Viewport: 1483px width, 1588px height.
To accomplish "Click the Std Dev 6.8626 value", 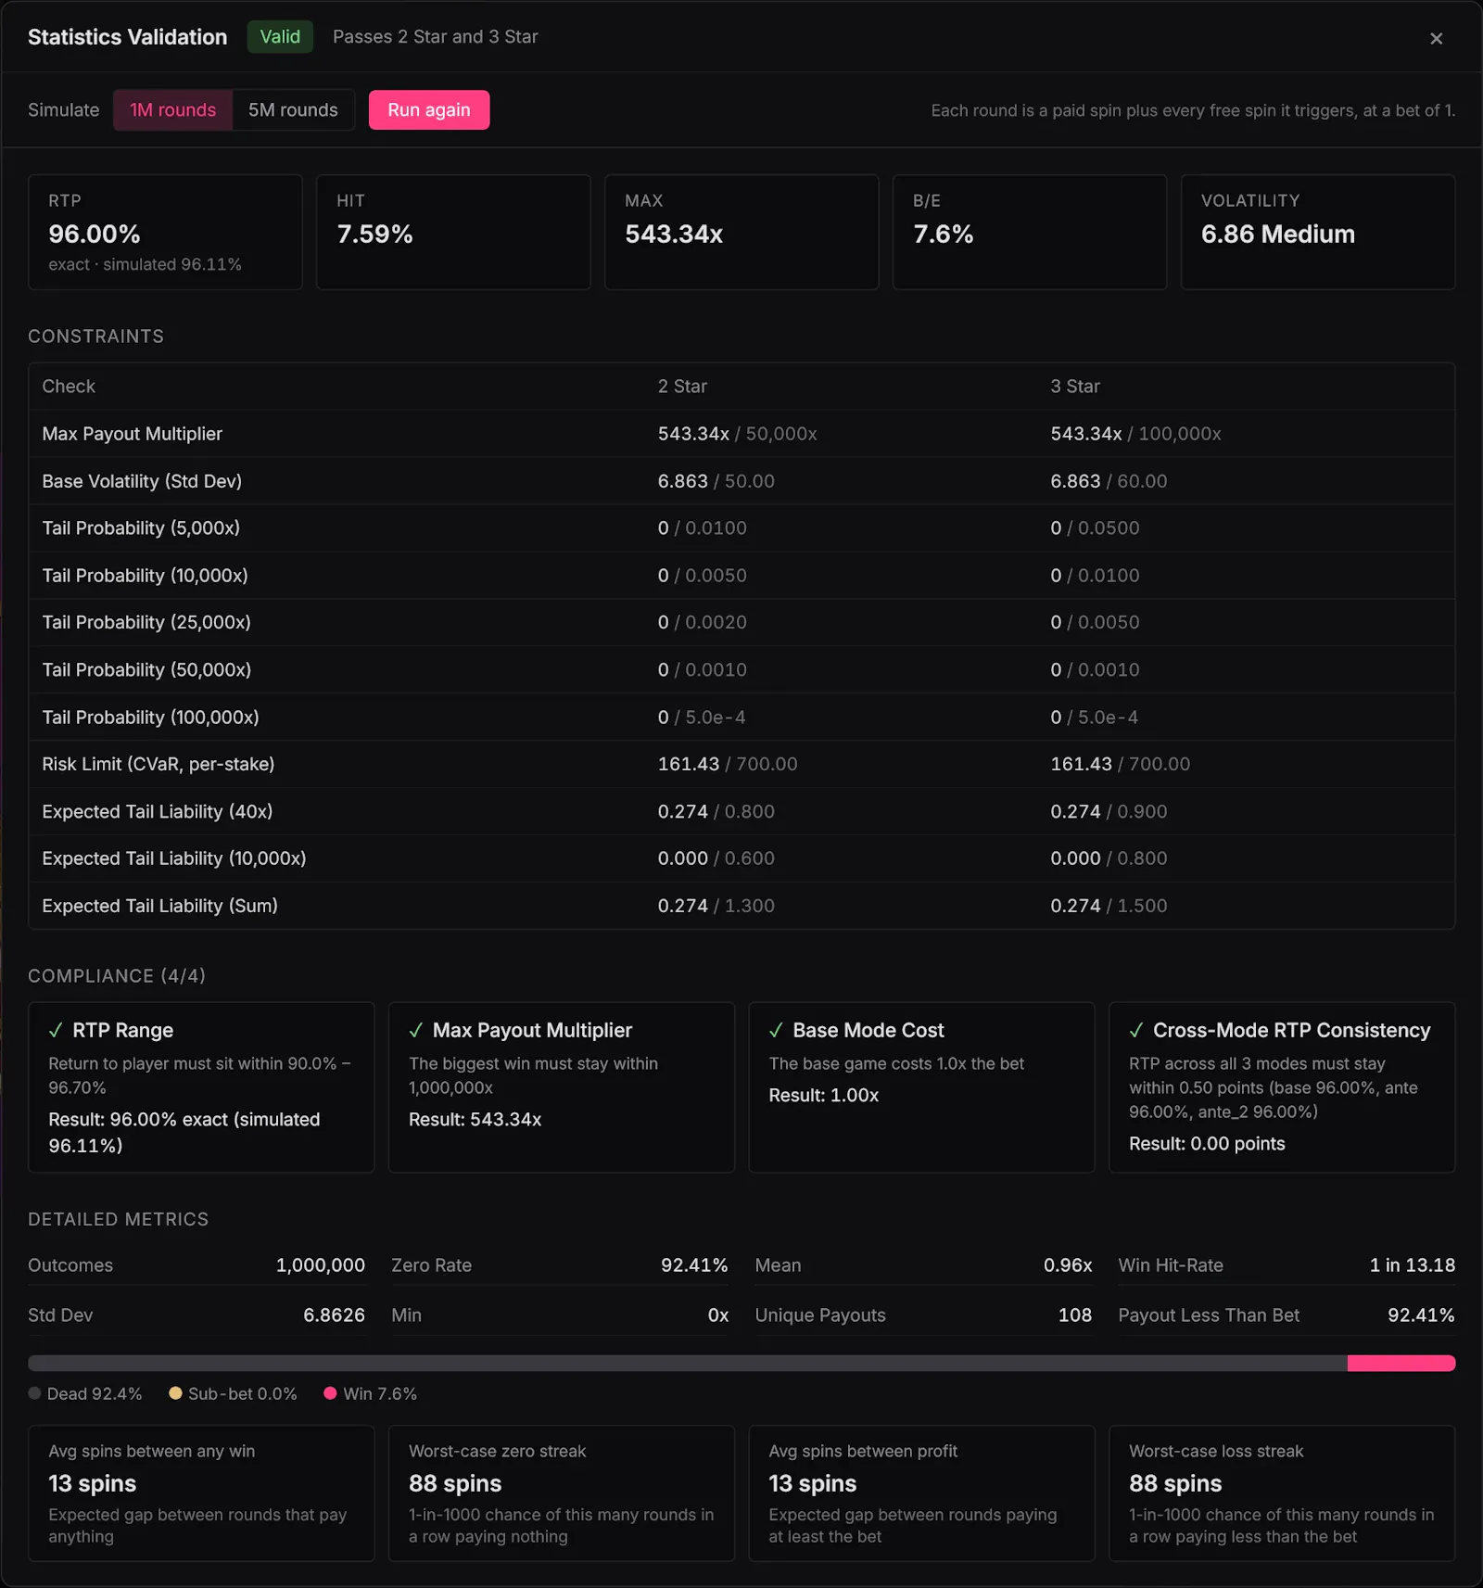I will [x=334, y=1315].
